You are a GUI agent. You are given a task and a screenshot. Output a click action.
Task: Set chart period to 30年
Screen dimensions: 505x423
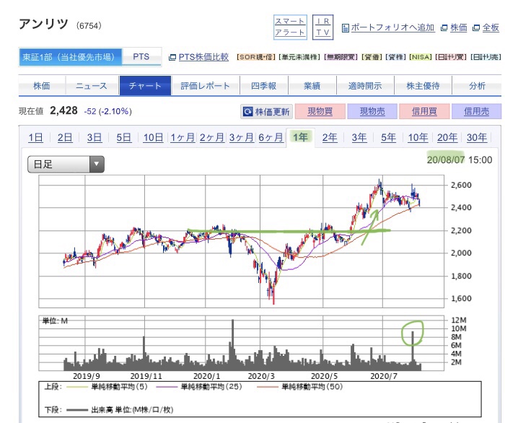477,138
